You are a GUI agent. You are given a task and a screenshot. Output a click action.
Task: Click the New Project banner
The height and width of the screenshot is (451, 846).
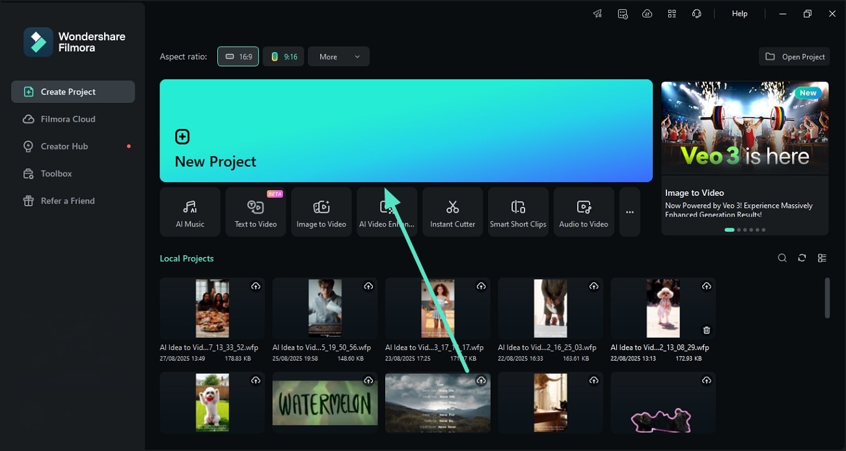(x=406, y=131)
